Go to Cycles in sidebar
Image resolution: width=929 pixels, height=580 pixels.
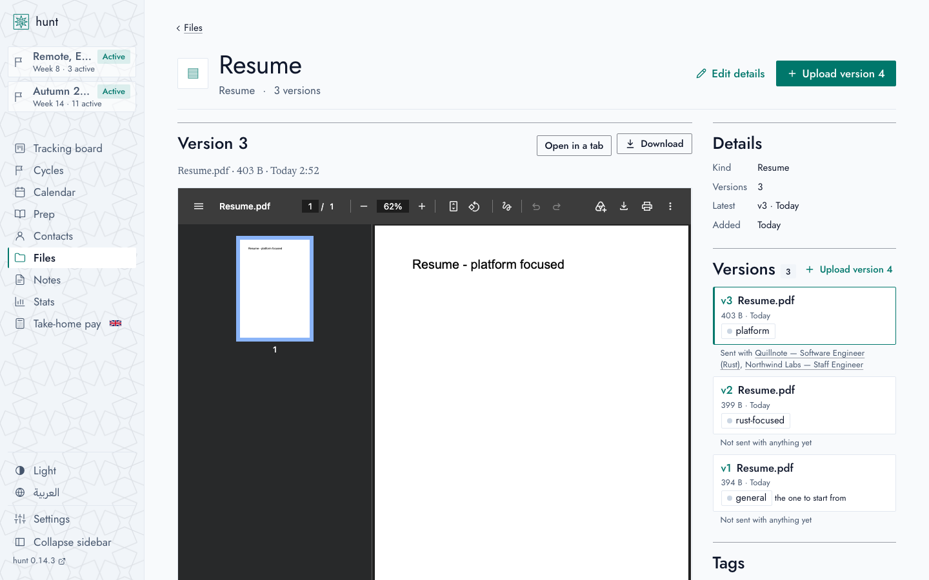pos(72,170)
